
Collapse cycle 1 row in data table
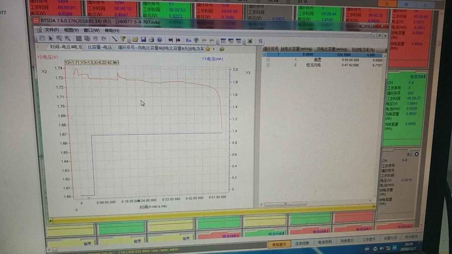point(267,54)
